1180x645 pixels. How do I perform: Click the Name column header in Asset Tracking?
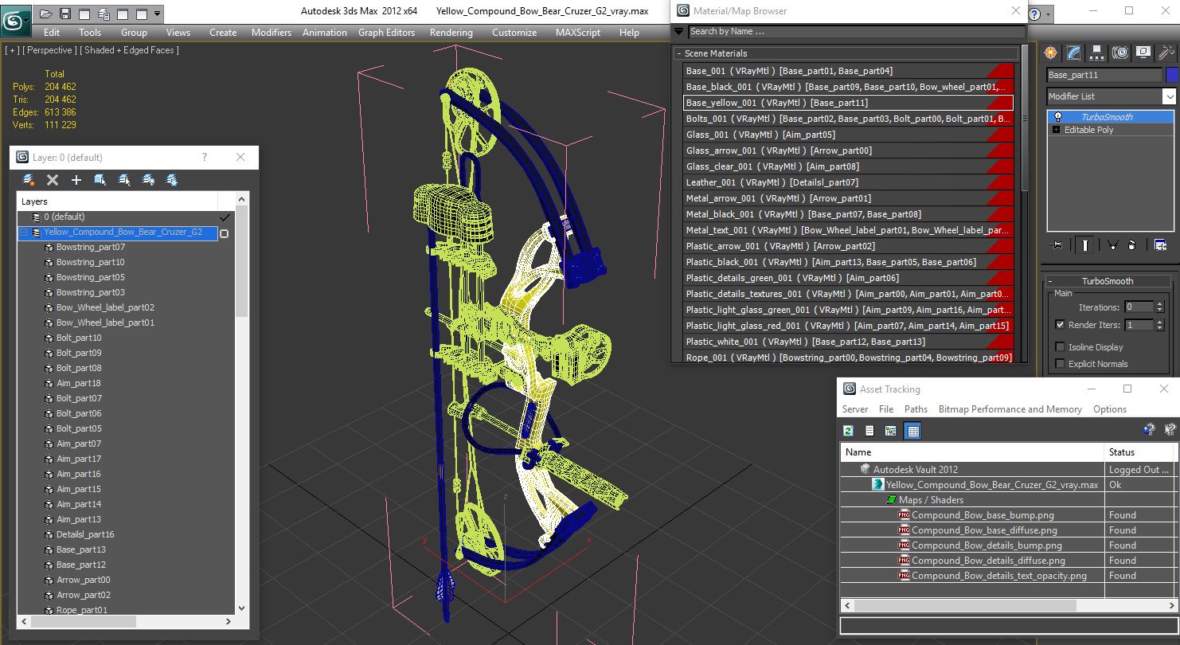click(972, 452)
